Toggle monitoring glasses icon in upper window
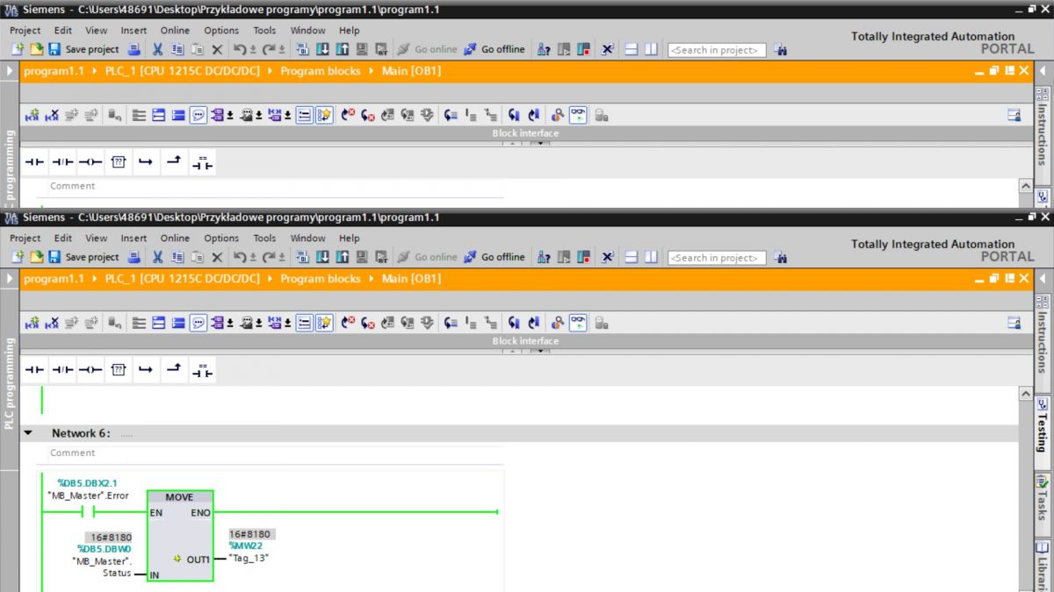Viewport: 1054px width, 592px height. coord(578,115)
